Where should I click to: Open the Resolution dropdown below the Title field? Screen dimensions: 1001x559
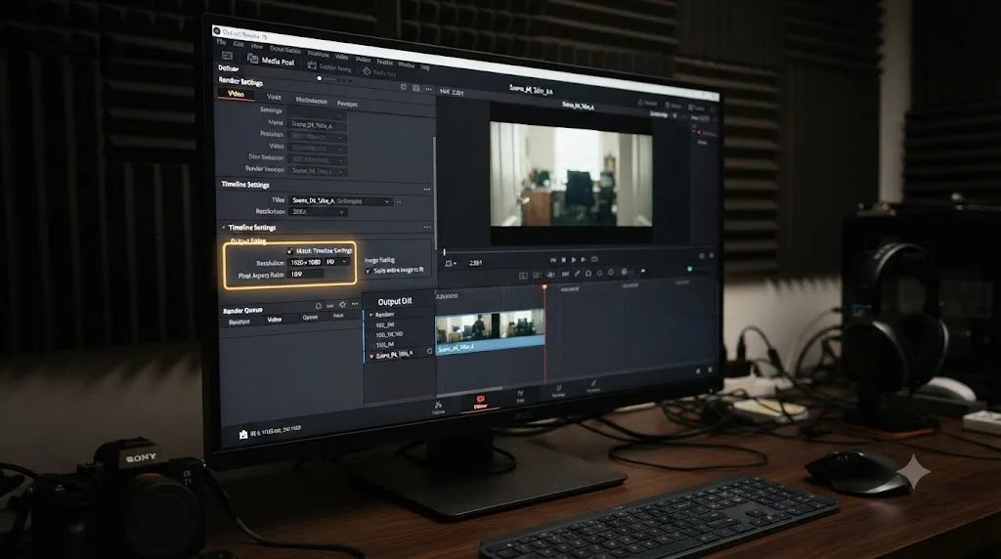[x=318, y=212]
